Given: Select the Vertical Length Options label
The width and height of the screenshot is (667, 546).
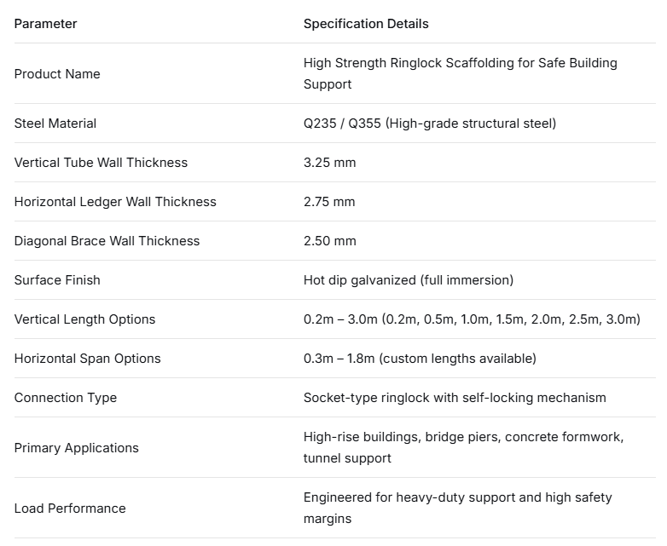Looking at the screenshot, I should click(84, 319).
